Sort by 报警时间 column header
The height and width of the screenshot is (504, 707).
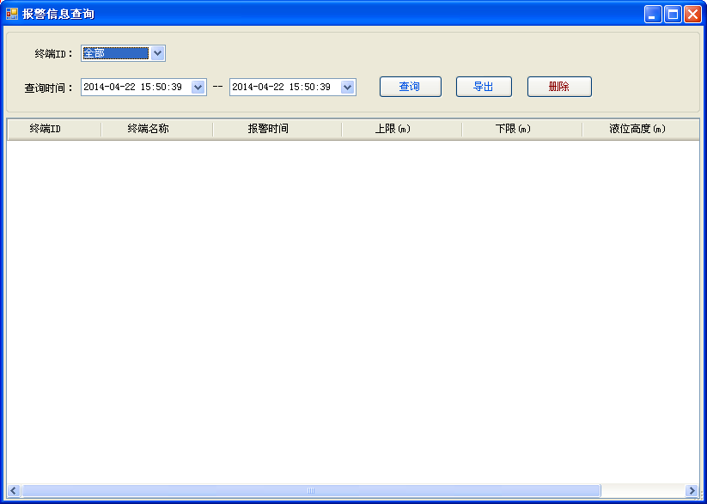(277, 129)
